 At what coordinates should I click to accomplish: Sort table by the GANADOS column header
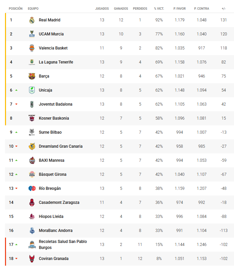121,8
